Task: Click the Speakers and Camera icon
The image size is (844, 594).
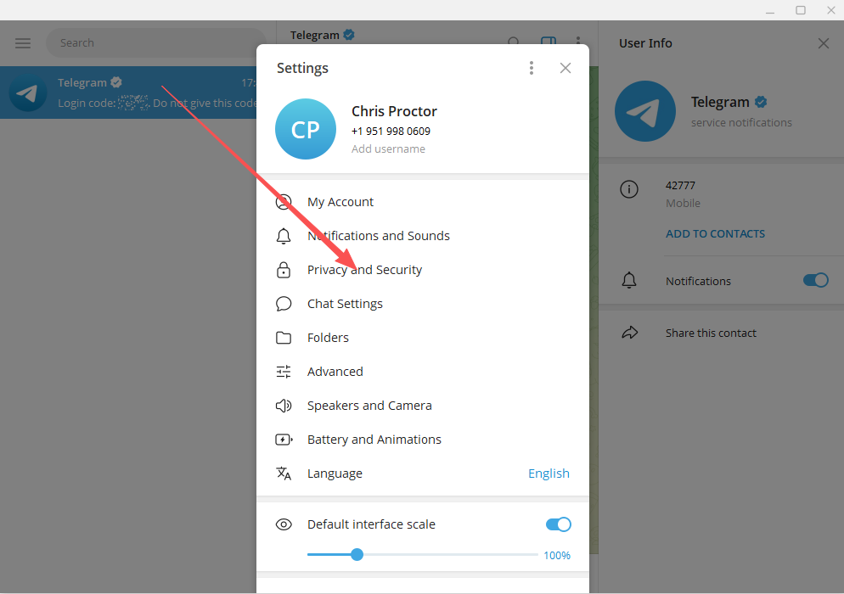Action: [284, 405]
